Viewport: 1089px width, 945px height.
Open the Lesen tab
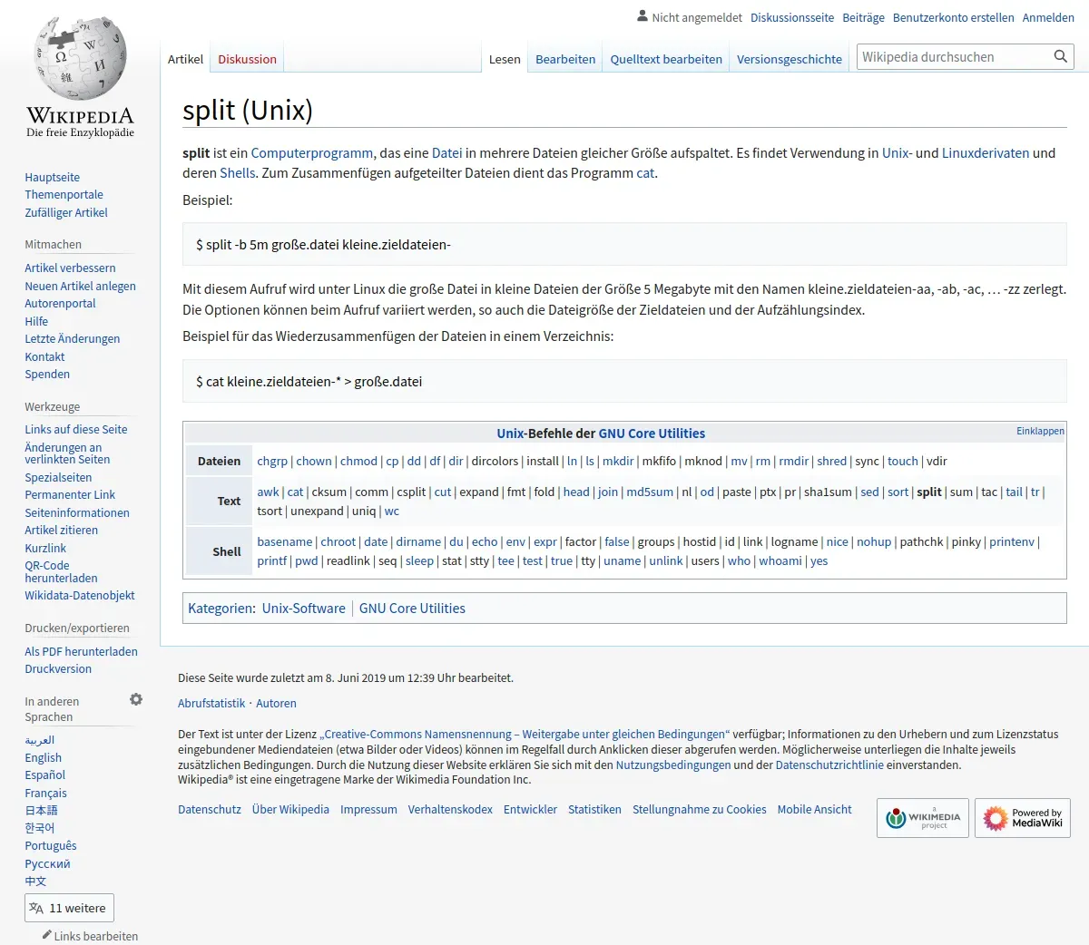(505, 59)
